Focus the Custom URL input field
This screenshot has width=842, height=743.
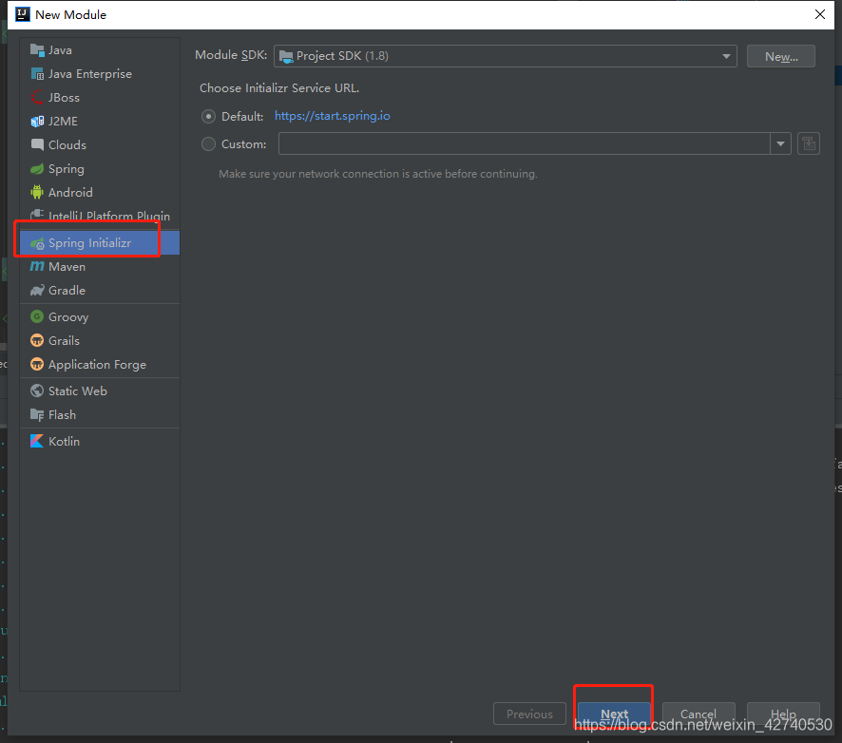[x=524, y=143]
